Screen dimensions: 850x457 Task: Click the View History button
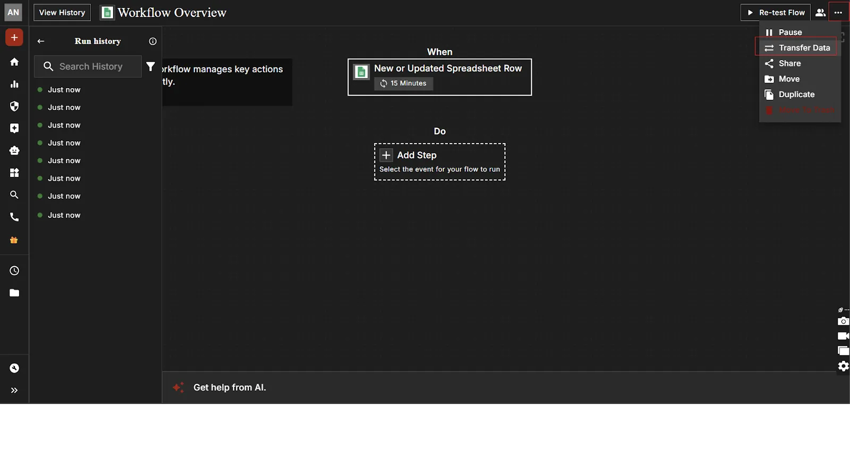pos(62,13)
